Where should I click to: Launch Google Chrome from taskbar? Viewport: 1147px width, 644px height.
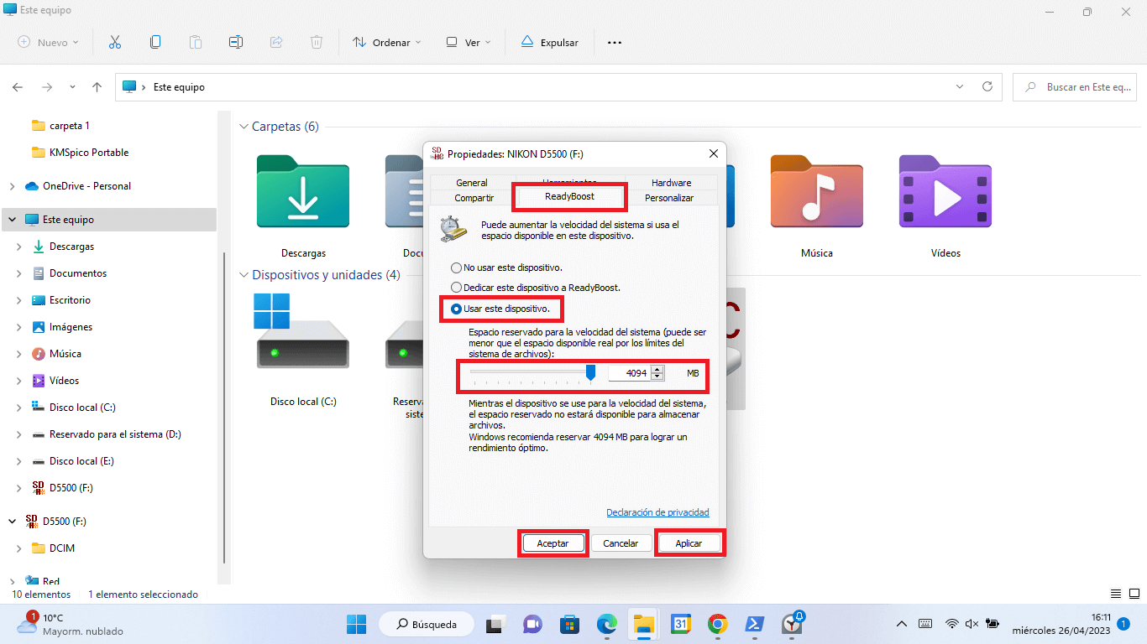(717, 624)
